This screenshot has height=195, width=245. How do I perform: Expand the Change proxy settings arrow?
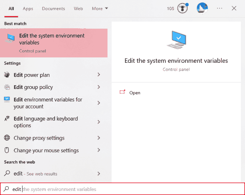[x=99, y=138]
